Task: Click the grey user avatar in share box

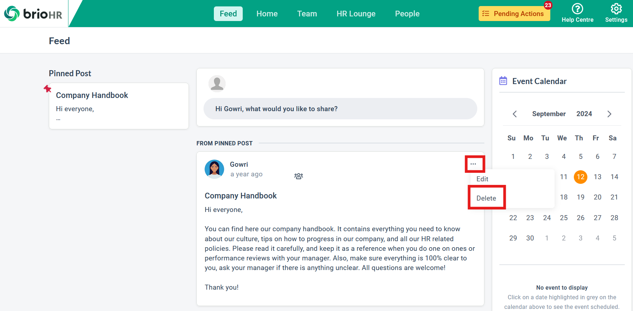Action: click(x=217, y=84)
